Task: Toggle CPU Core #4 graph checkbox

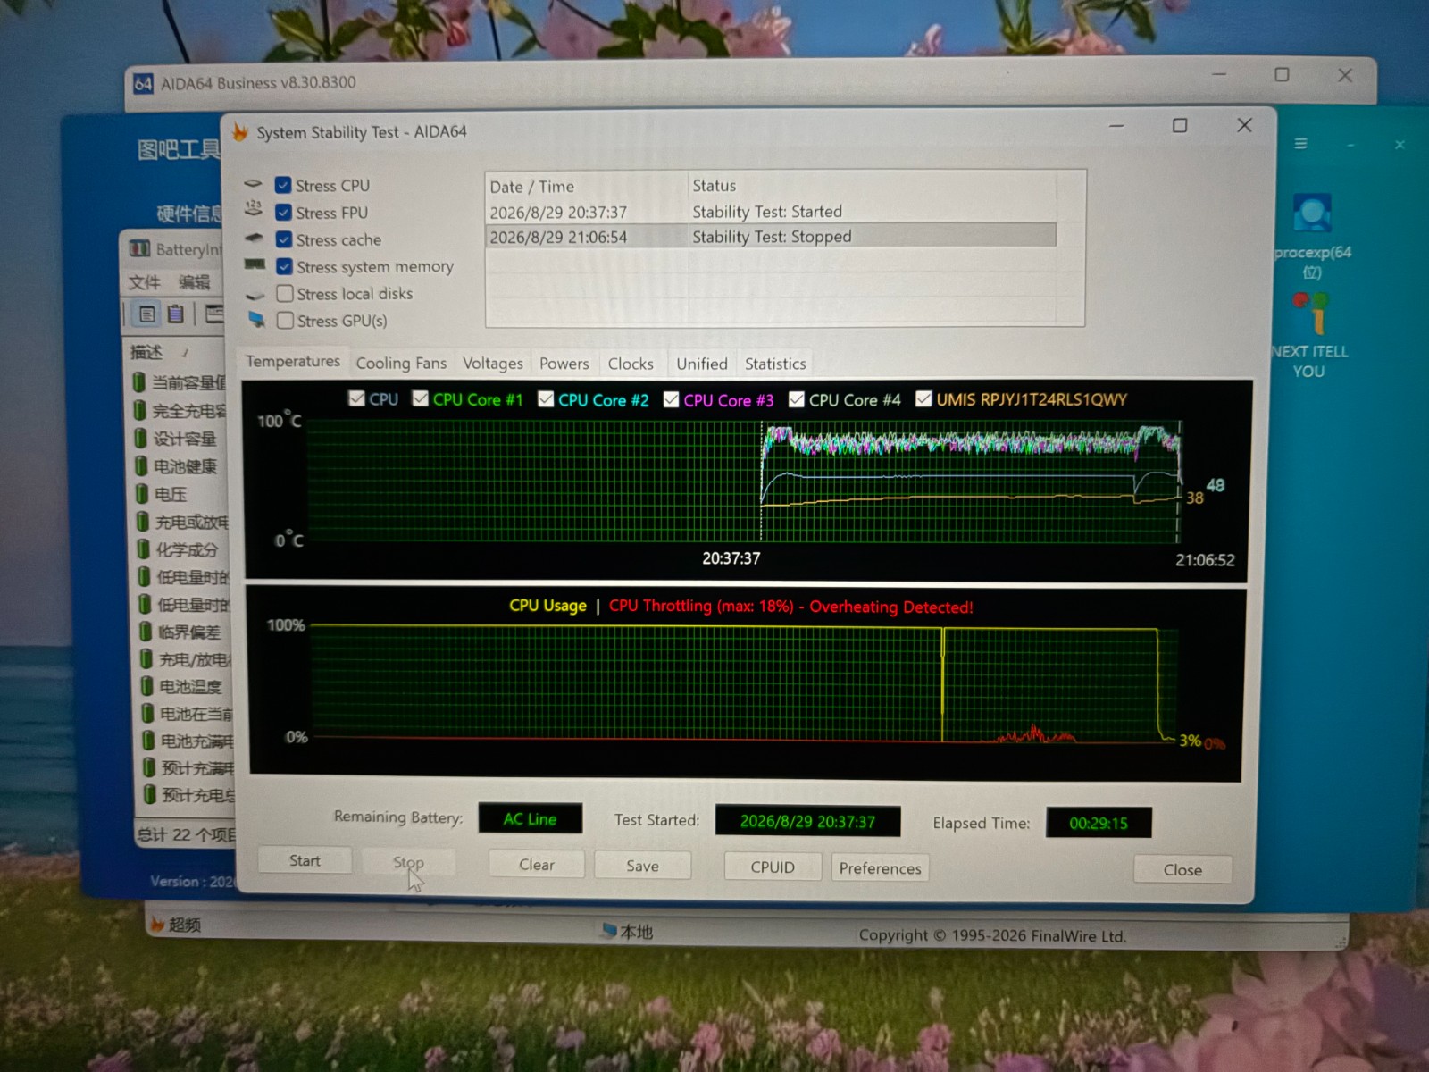Action: (x=797, y=399)
